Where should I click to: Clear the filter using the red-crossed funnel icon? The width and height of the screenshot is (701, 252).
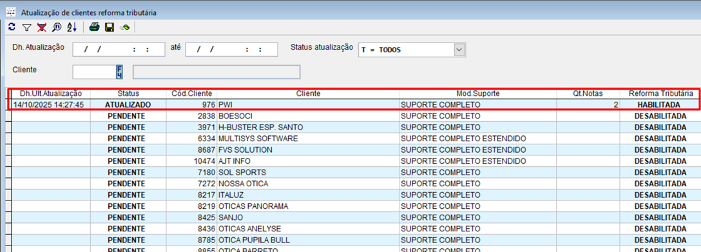42,28
